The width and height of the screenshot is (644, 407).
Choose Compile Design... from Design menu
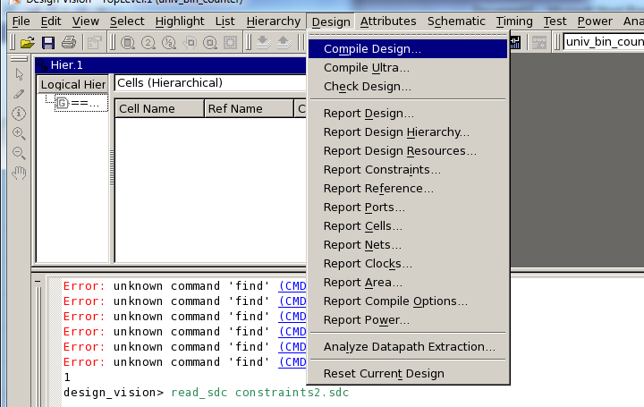pyautogui.click(x=408, y=49)
